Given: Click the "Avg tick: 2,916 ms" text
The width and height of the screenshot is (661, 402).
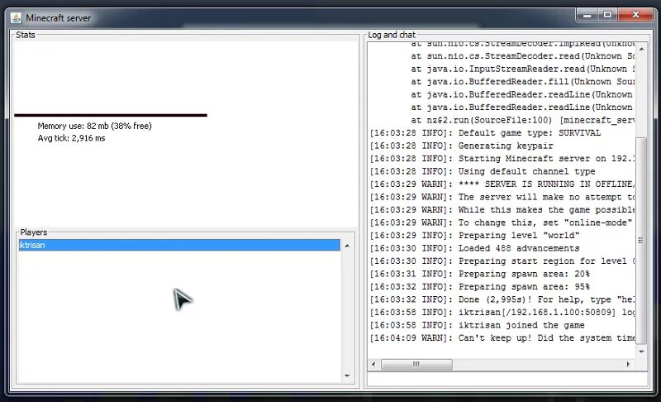Looking at the screenshot, I should 71,138.
